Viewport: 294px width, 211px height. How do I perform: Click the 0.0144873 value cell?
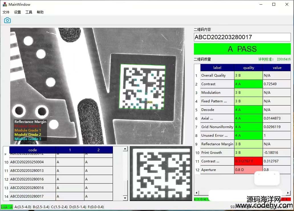pyautogui.click(x=277, y=118)
